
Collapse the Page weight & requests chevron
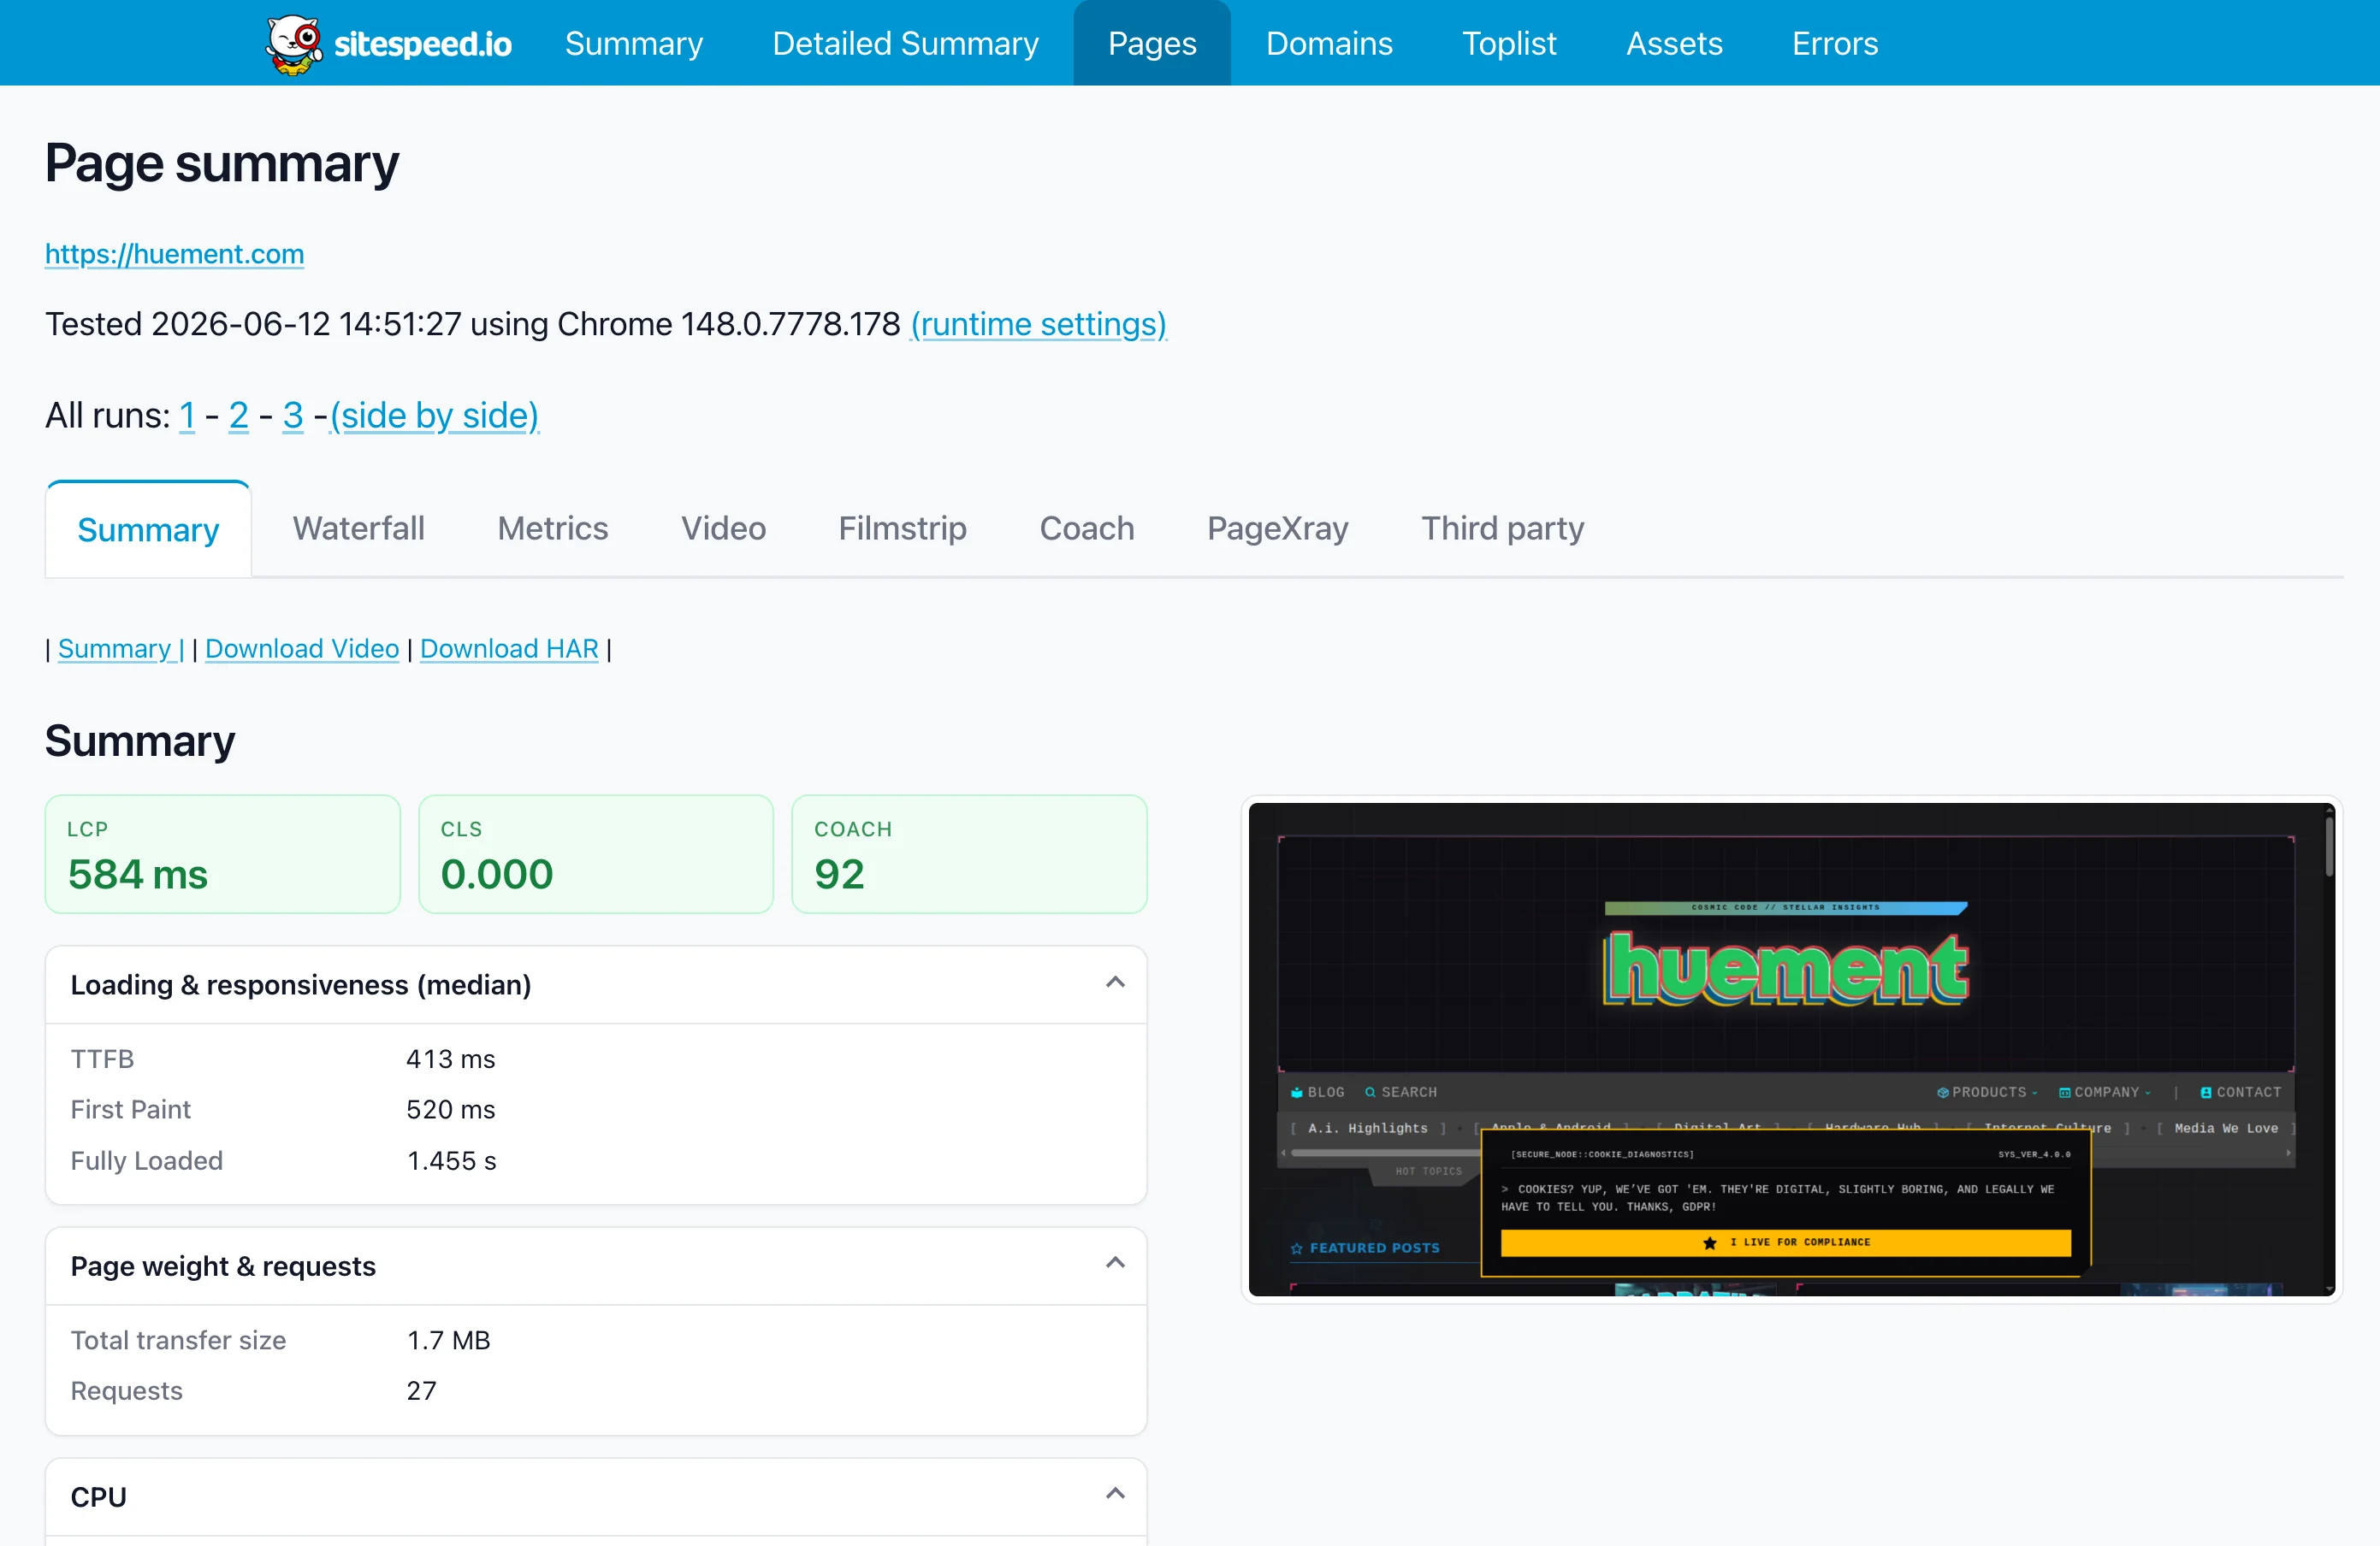[1115, 1264]
